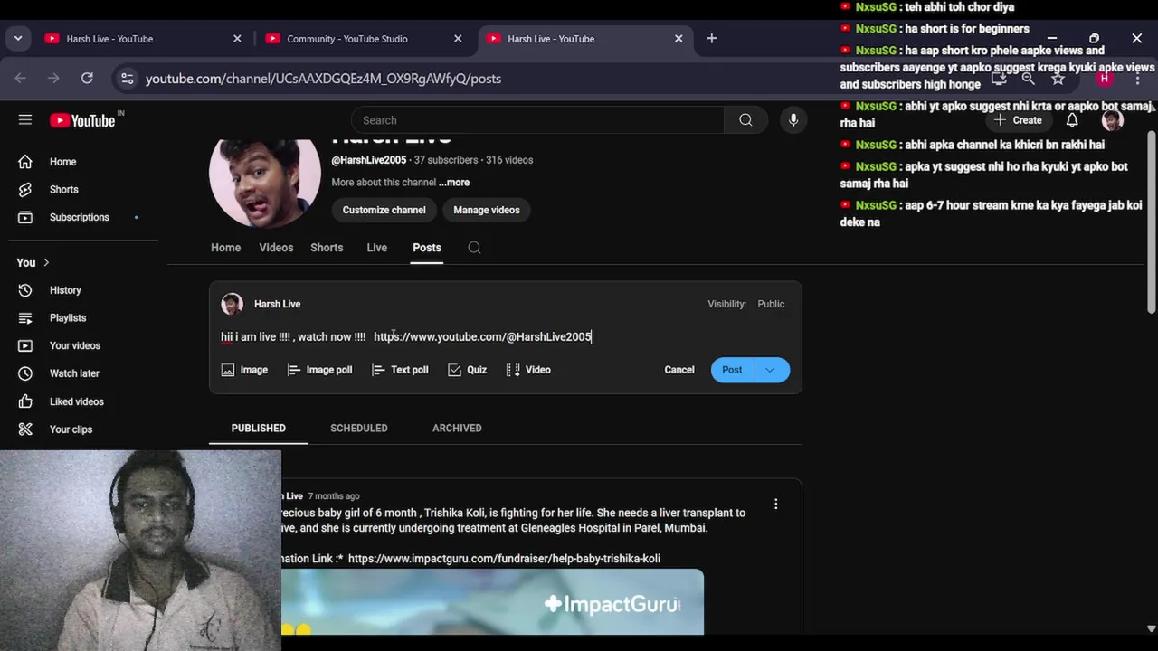Expand the You section chevron
Screen dimensions: 1158x651
45,262
